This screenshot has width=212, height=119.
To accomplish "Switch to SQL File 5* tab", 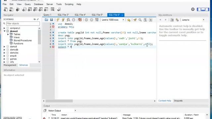I will (97, 15).
